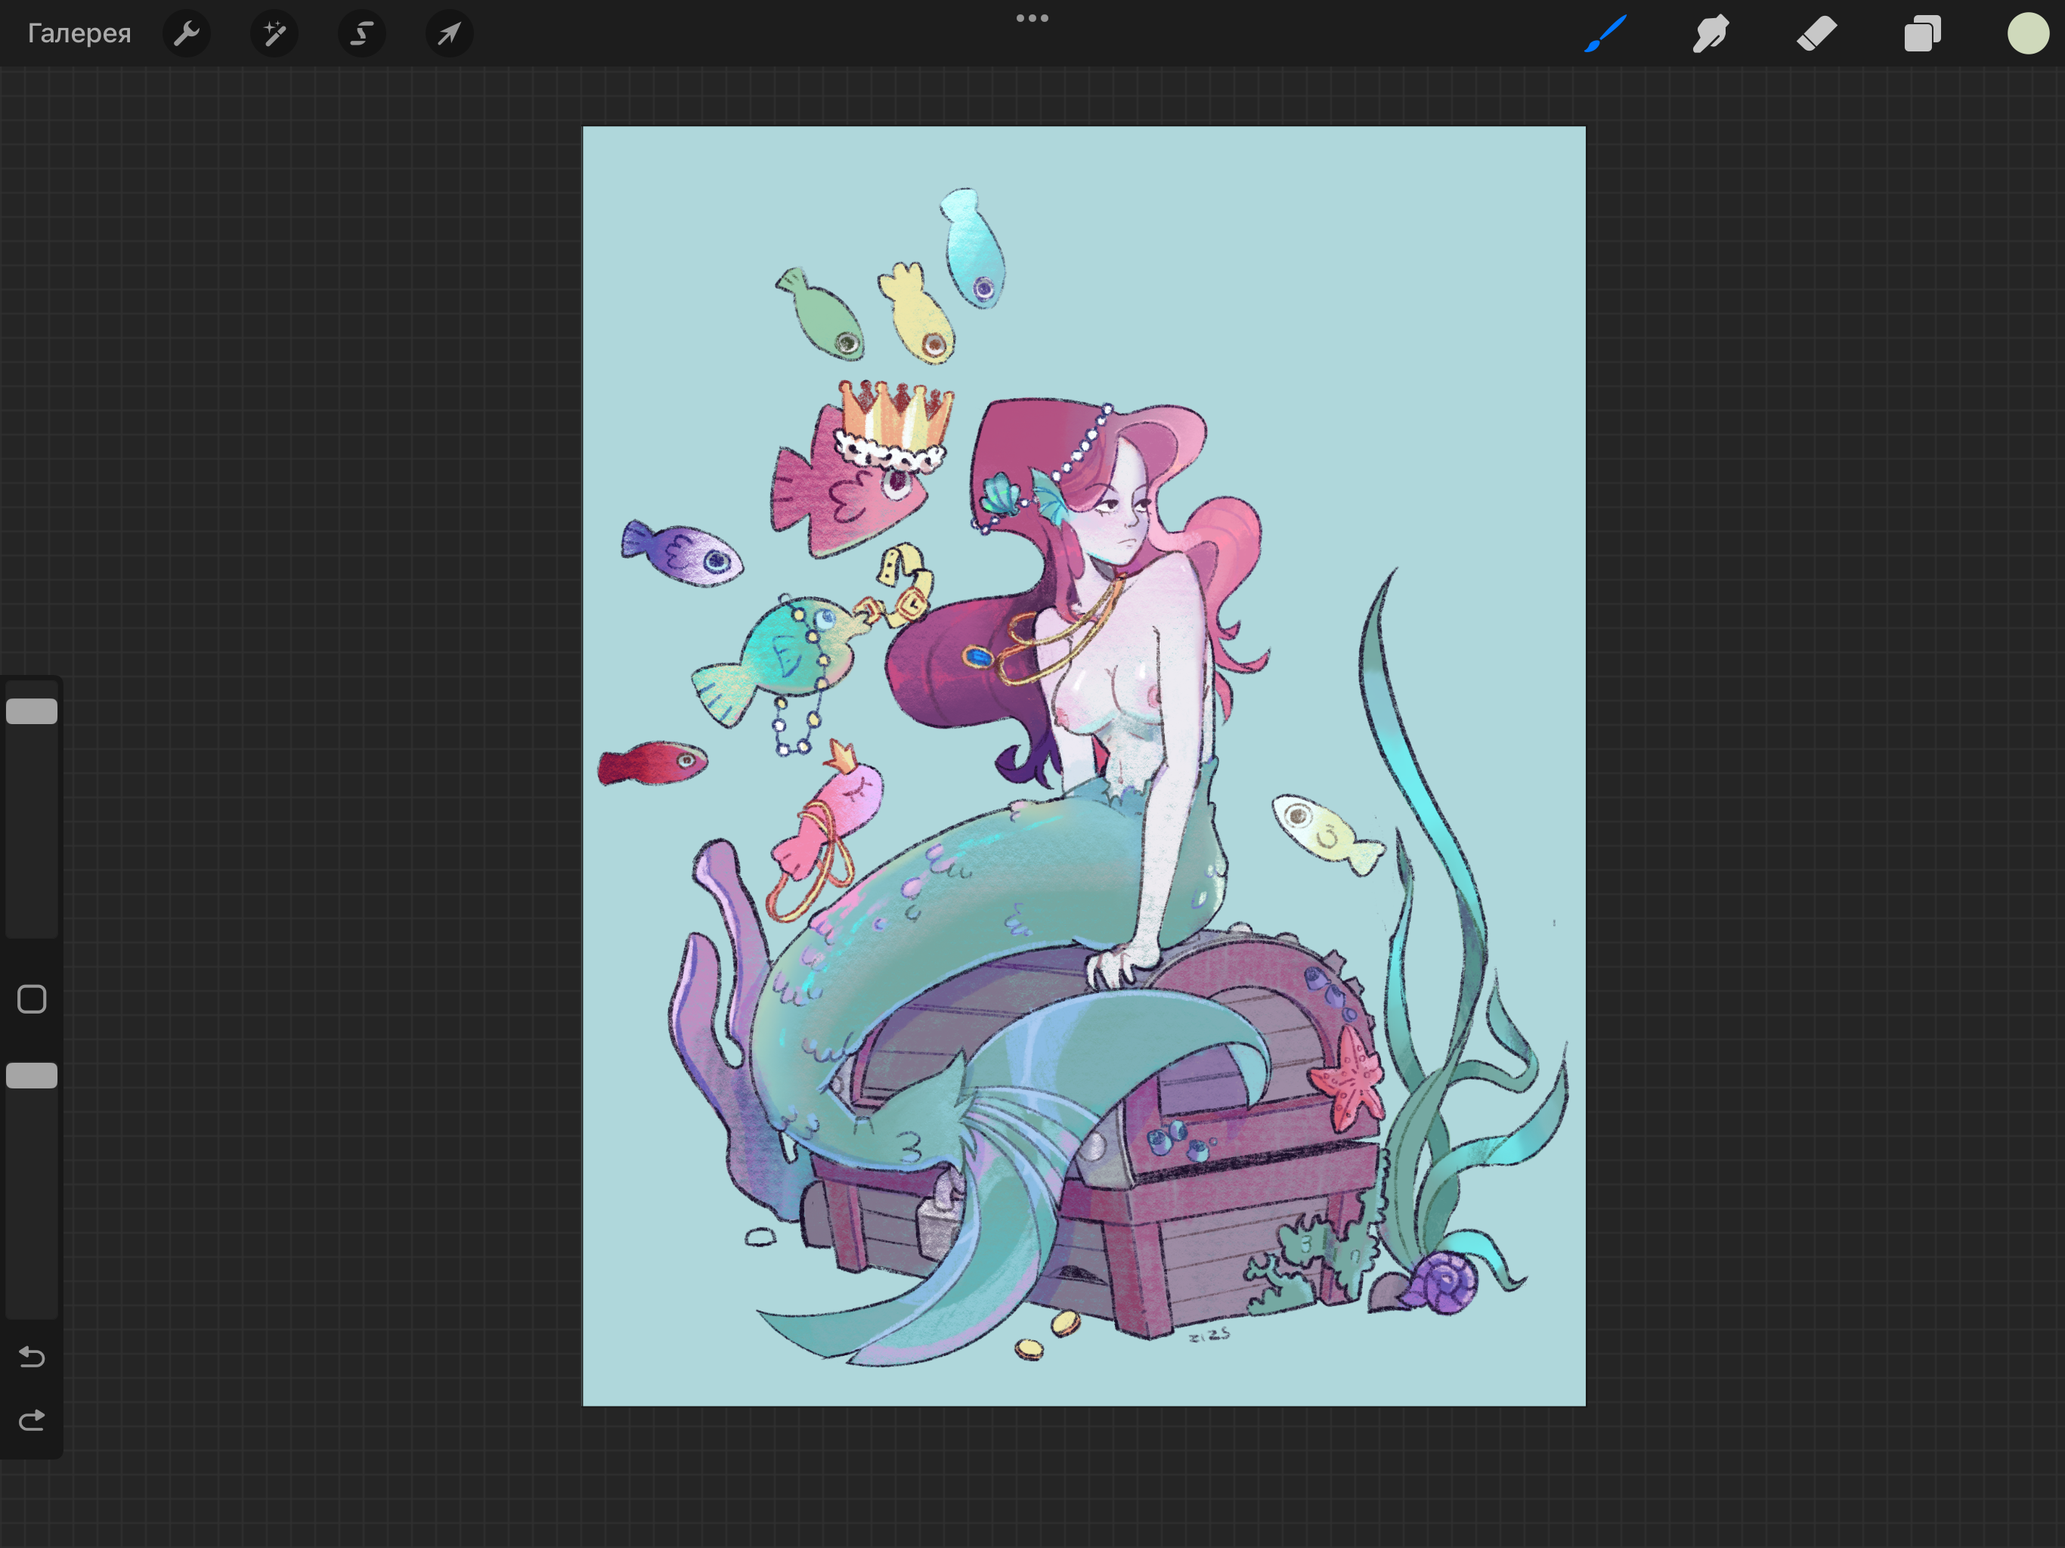
Task: Click the brush opacity slider handle
Action: tap(32, 1076)
